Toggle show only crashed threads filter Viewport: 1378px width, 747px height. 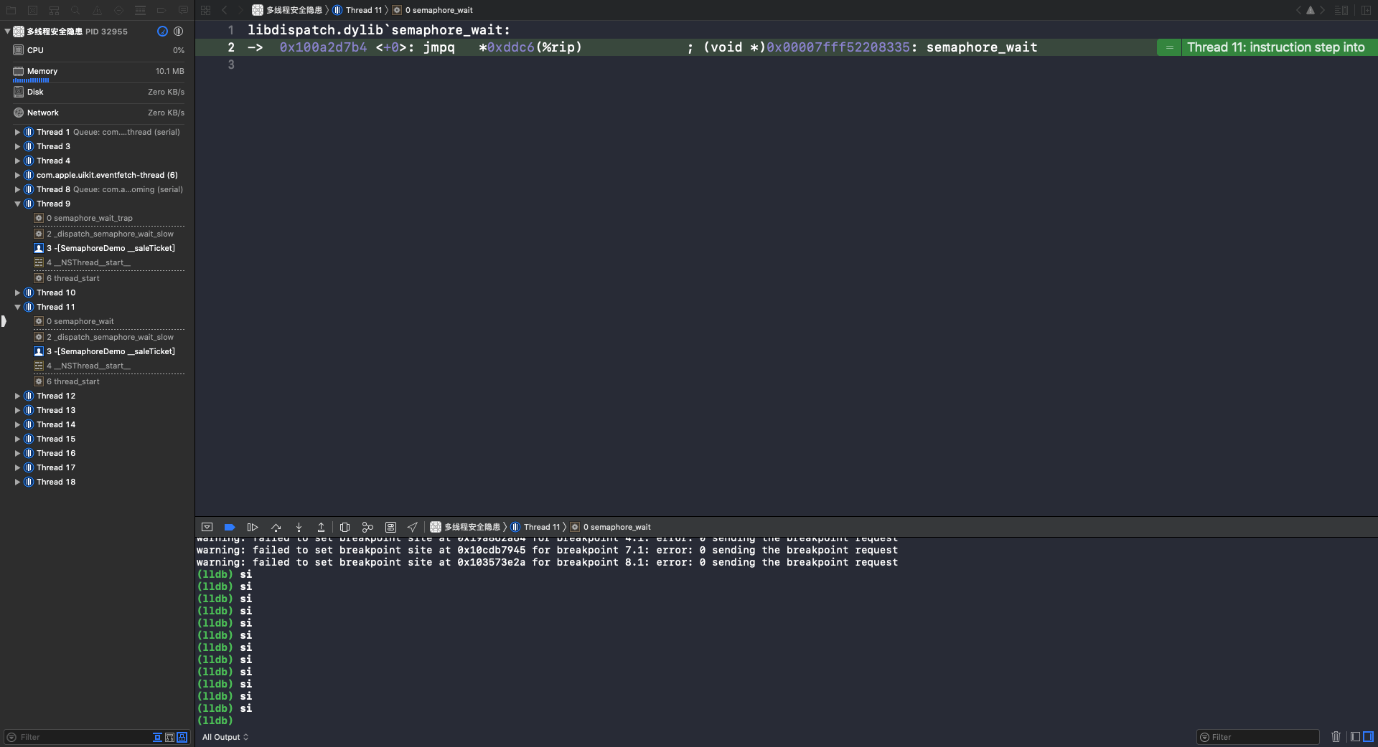169,737
